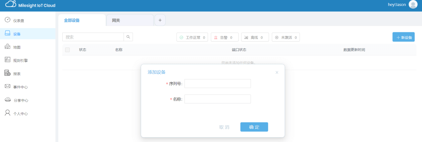Click the 序列号 input field
422x142 pixels.
click(x=217, y=83)
